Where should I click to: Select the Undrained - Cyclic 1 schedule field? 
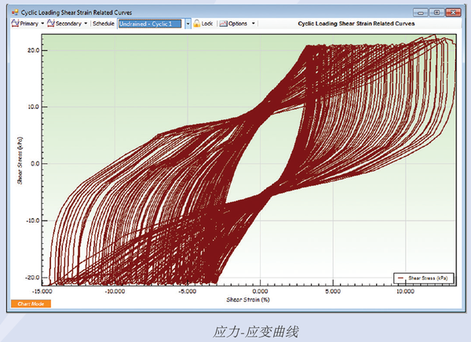point(150,24)
